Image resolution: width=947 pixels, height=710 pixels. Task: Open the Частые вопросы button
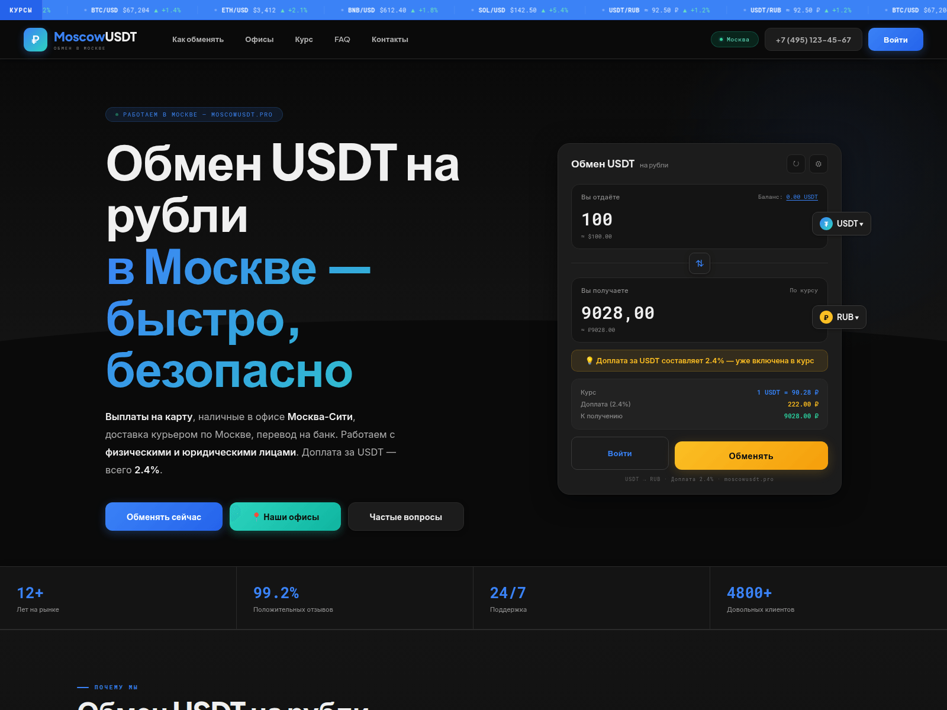(x=406, y=517)
